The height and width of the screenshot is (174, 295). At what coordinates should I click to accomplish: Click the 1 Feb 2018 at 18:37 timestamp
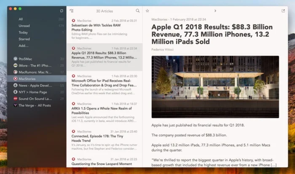pyautogui.click(x=124, y=104)
